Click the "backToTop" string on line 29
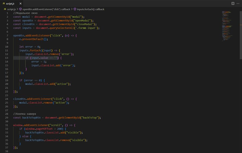 tap(90, 118)
